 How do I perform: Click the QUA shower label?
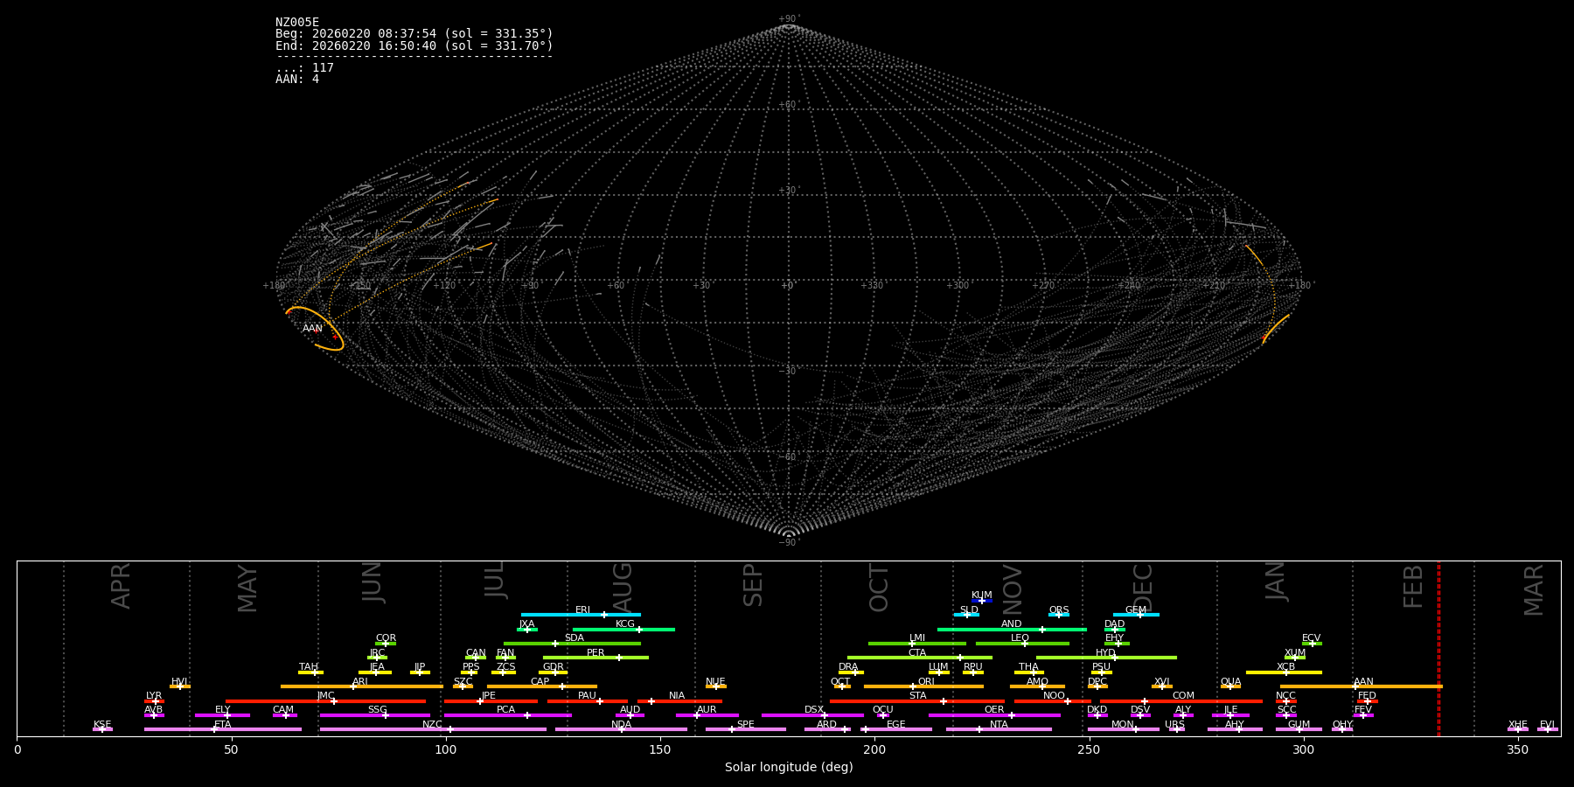point(1230,682)
